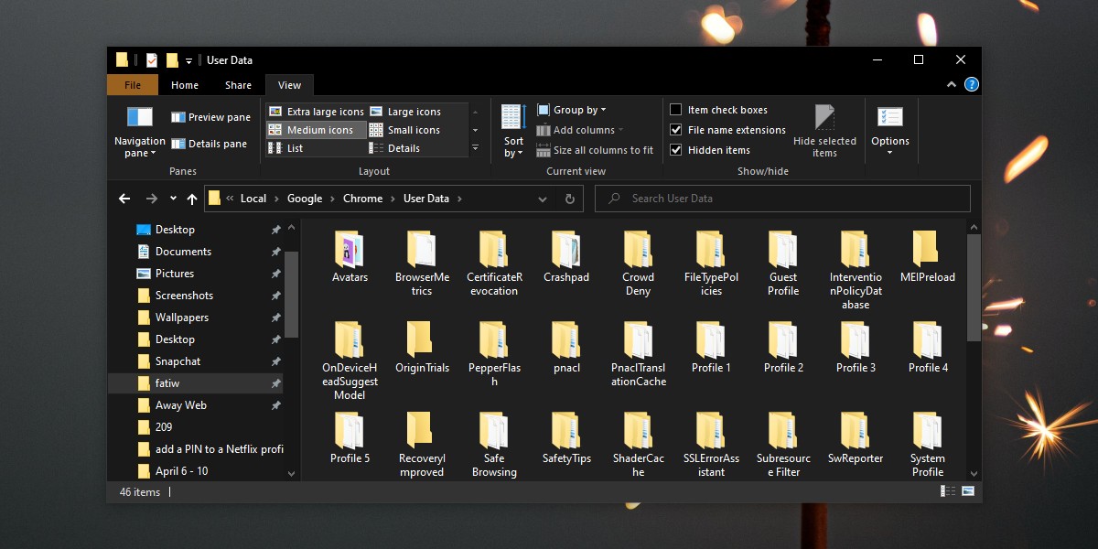Switch to the Share ribbon tab
The width and height of the screenshot is (1098, 549).
[238, 85]
